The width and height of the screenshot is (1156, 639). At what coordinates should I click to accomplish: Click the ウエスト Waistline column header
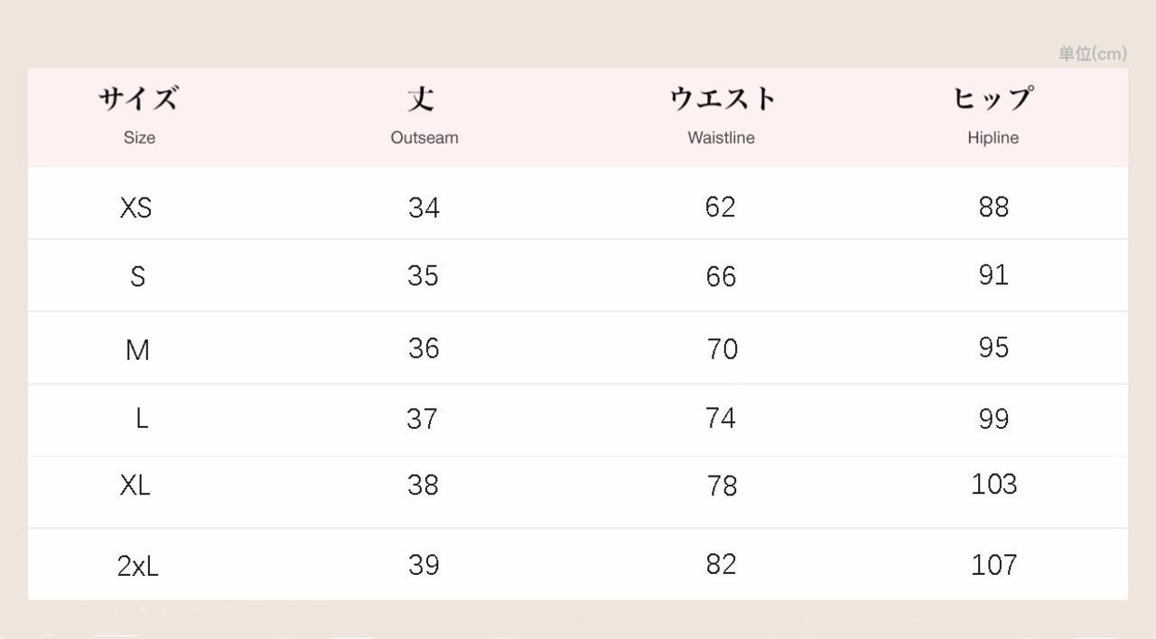point(722,116)
